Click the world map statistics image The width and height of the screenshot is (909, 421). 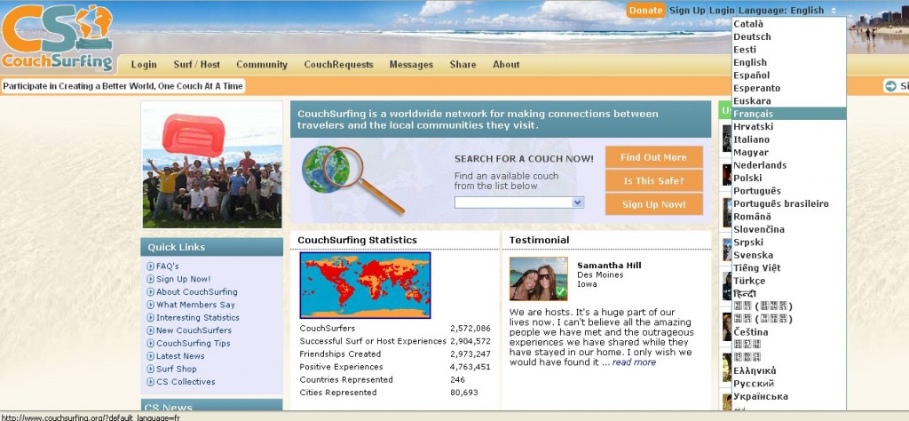pyautogui.click(x=365, y=285)
